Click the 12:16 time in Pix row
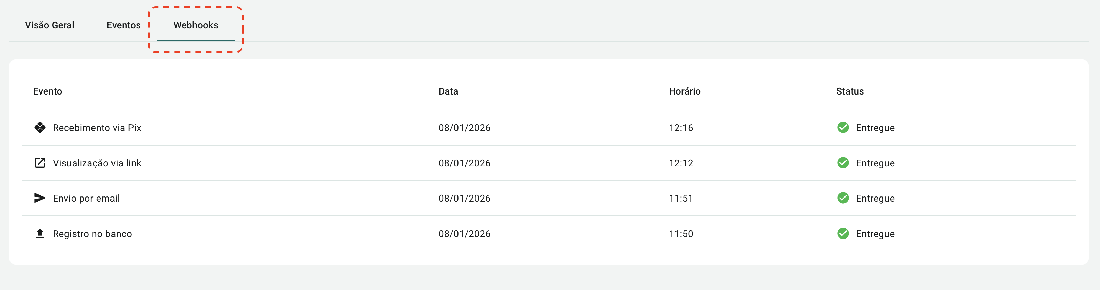Image resolution: width=1100 pixels, height=290 pixels. coord(681,128)
